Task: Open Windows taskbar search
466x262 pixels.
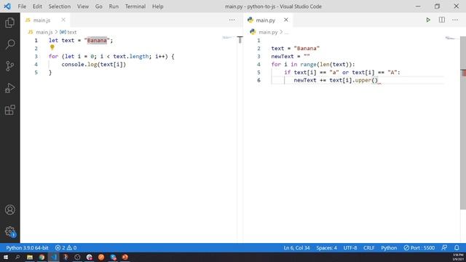Action: [17, 257]
